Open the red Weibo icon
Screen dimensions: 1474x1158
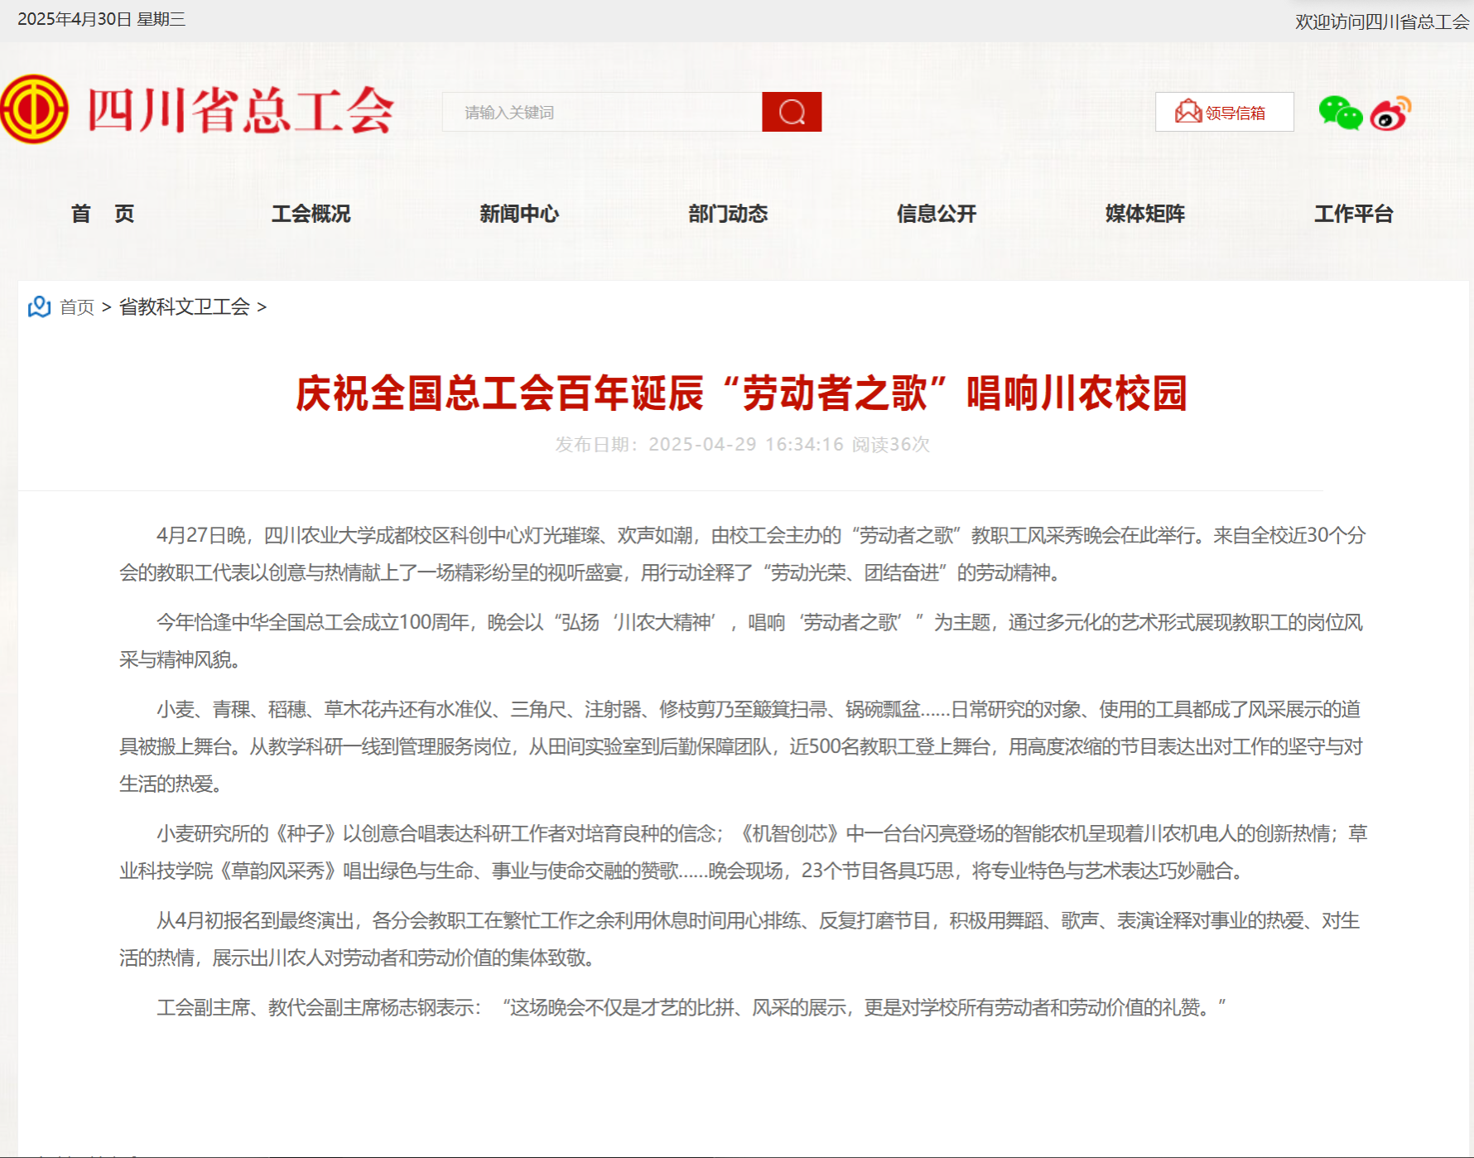click(1390, 113)
